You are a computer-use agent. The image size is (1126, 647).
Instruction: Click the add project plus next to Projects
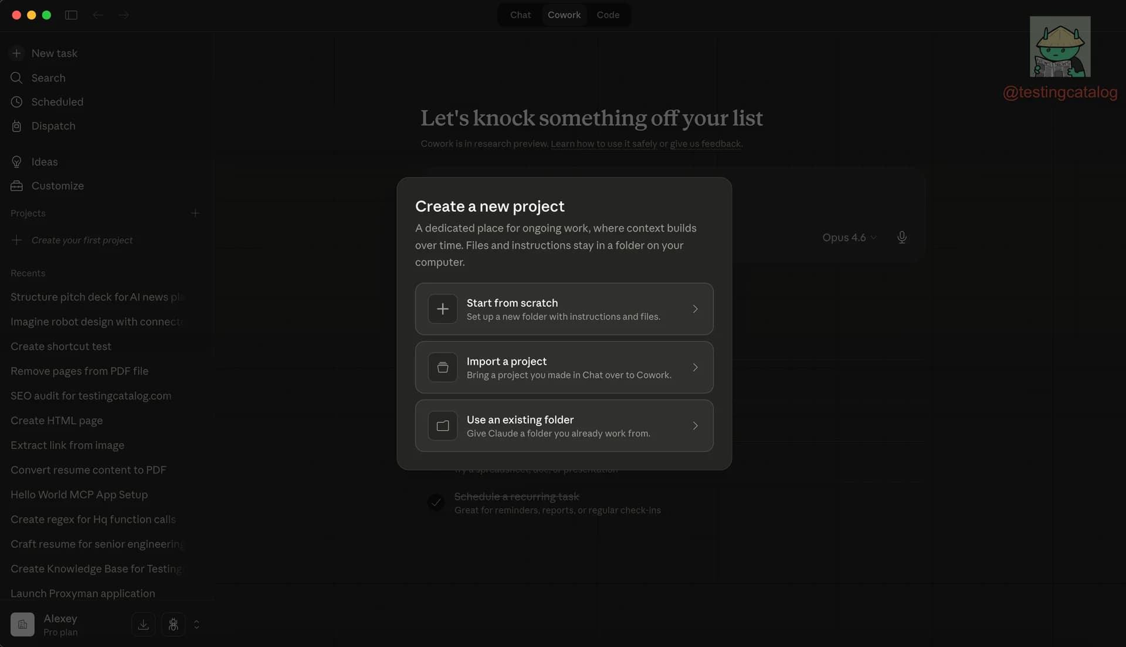(x=195, y=213)
